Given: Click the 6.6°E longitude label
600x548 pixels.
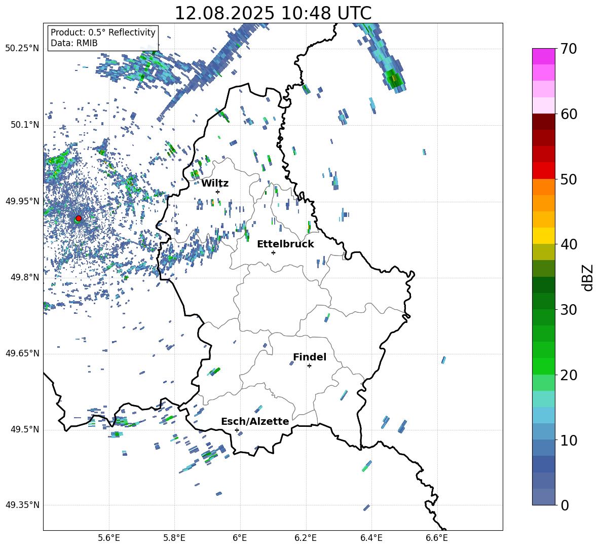Looking at the screenshot, I should point(437,538).
